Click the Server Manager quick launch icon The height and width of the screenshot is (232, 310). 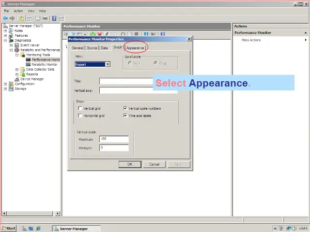(24, 229)
